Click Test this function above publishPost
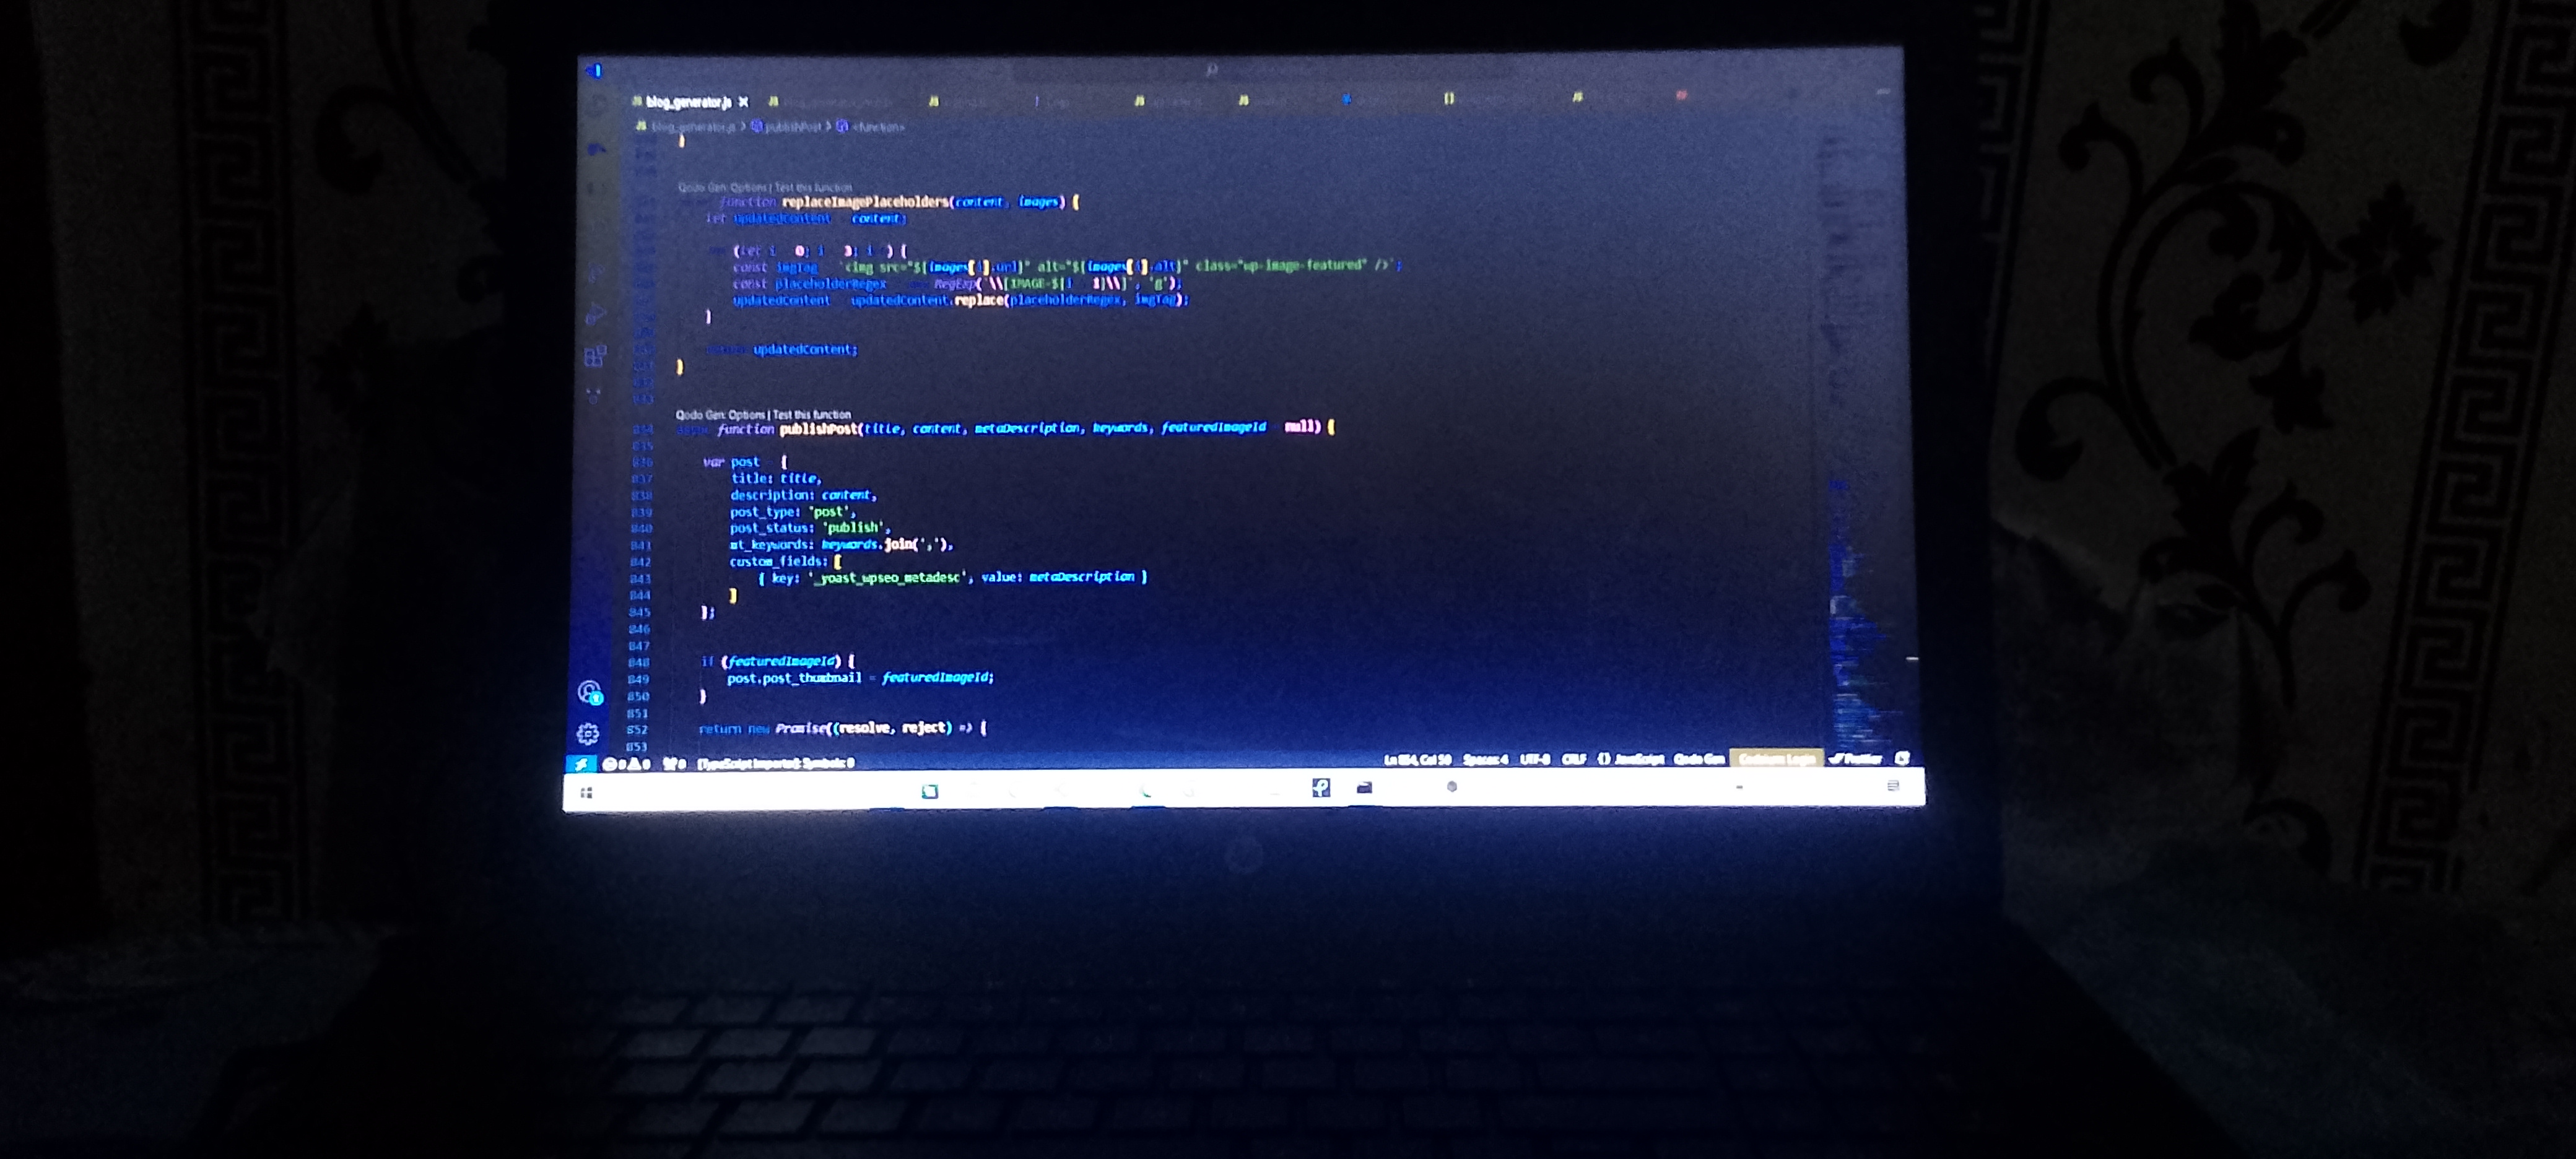 pos(812,415)
